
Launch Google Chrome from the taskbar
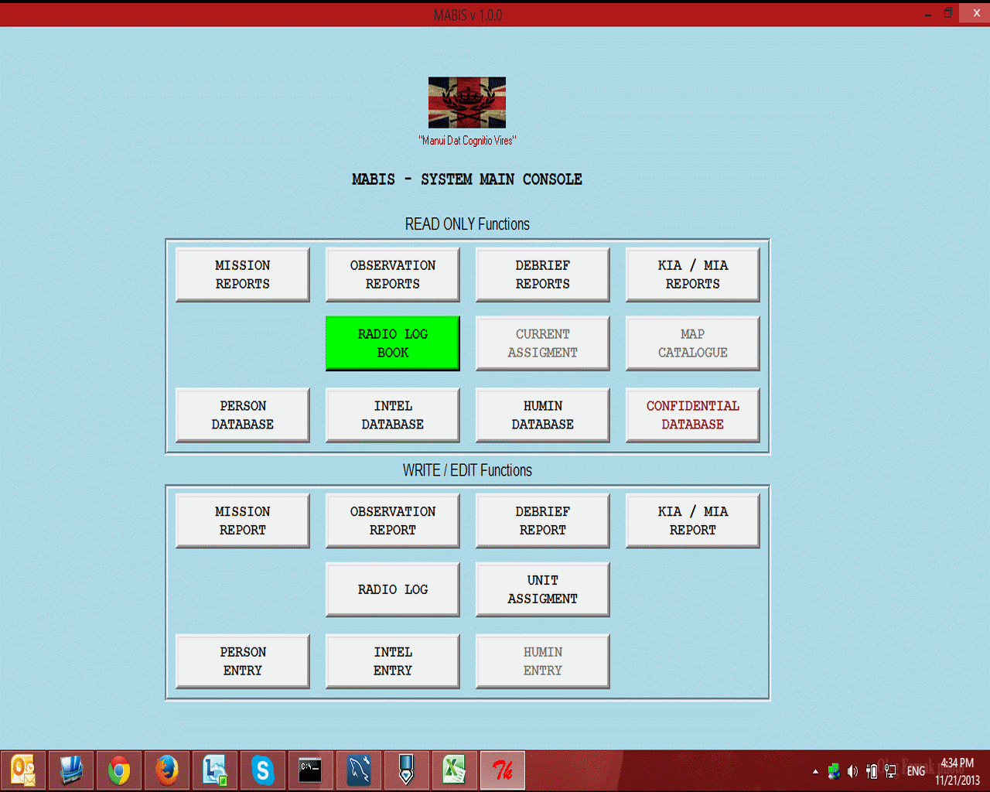point(119,770)
